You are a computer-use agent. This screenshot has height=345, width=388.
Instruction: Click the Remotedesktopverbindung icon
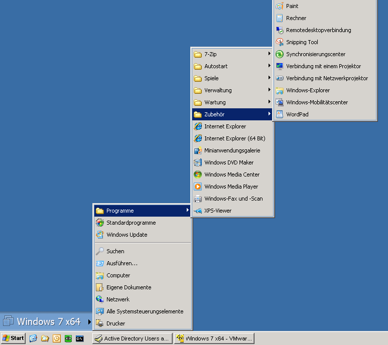pos(280,30)
